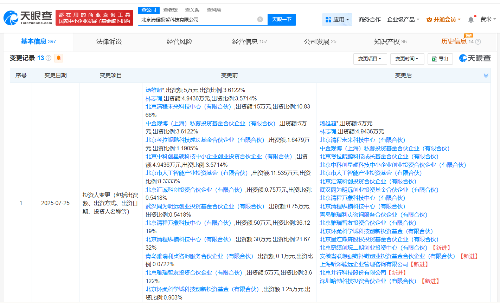Click the notification bell icon in header
This screenshot has height=303, width=500.
[471, 20]
